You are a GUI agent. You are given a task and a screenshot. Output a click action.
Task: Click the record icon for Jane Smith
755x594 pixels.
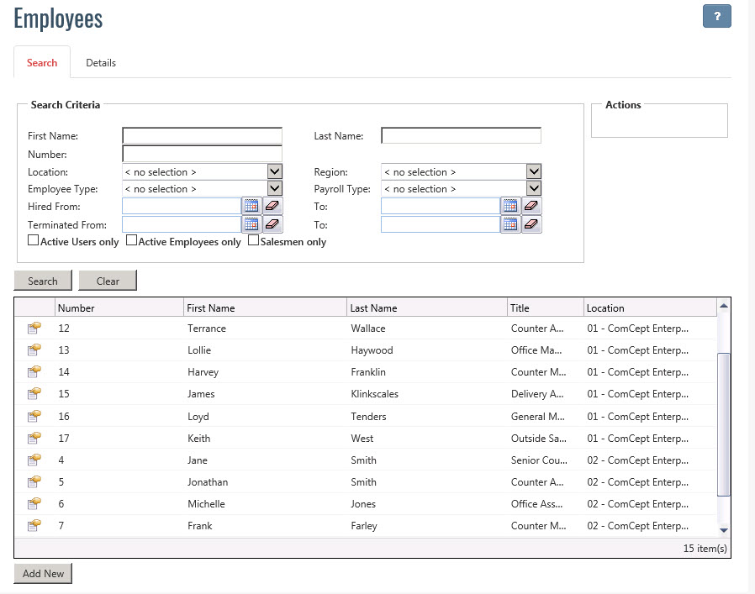pos(34,460)
